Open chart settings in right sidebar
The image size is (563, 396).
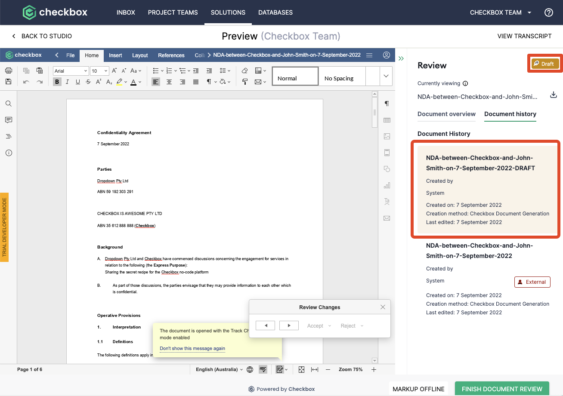click(x=387, y=185)
